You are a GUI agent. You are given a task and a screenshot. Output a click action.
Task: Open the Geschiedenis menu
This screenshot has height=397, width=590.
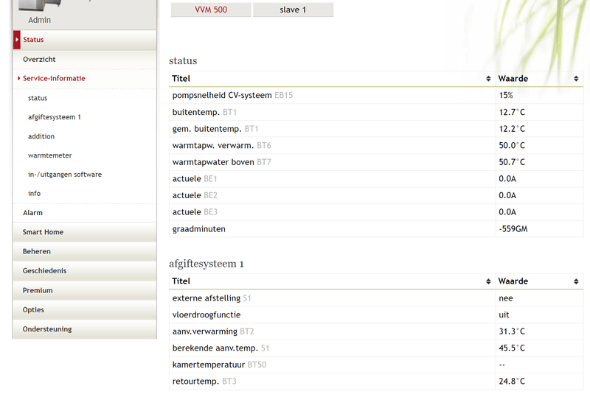point(85,271)
